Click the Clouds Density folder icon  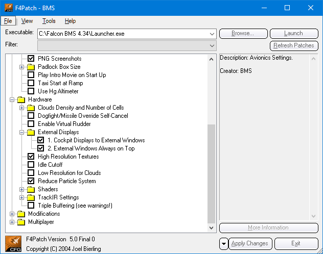point(31,108)
